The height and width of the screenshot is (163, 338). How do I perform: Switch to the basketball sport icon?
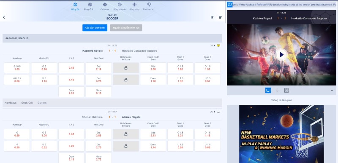tap(90, 5)
